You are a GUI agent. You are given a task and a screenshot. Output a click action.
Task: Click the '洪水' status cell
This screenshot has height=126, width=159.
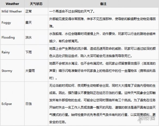[x=36, y=37]
